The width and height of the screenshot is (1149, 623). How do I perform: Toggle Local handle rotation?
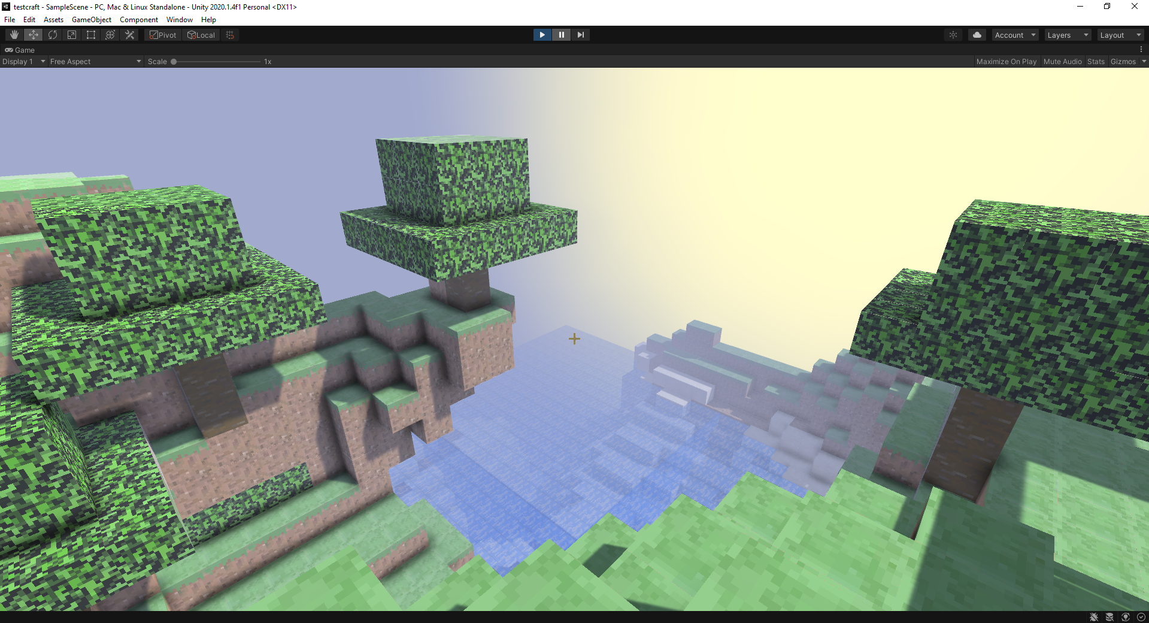pyautogui.click(x=201, y=35)
